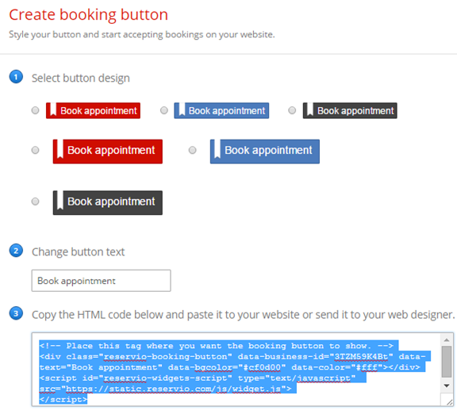The height and width of the screenshot is (418, 457).
Task: Click the small red Book appointment preview button
Action: pos(93,111)
